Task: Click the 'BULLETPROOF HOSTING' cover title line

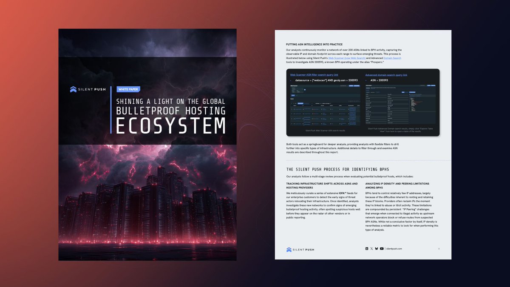Action: (x=171, y=111)
